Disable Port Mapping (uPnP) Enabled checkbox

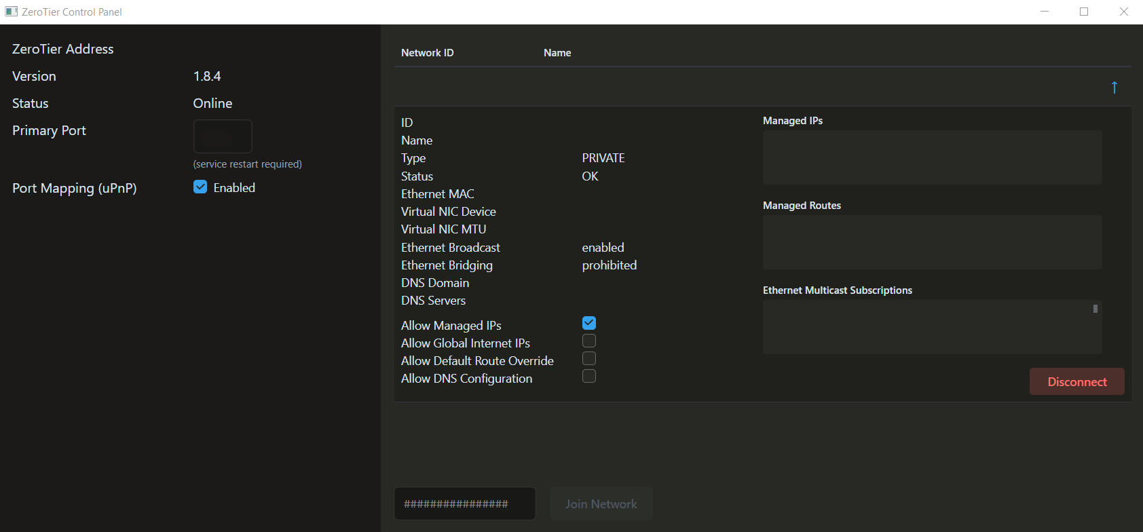pos(200,187)
